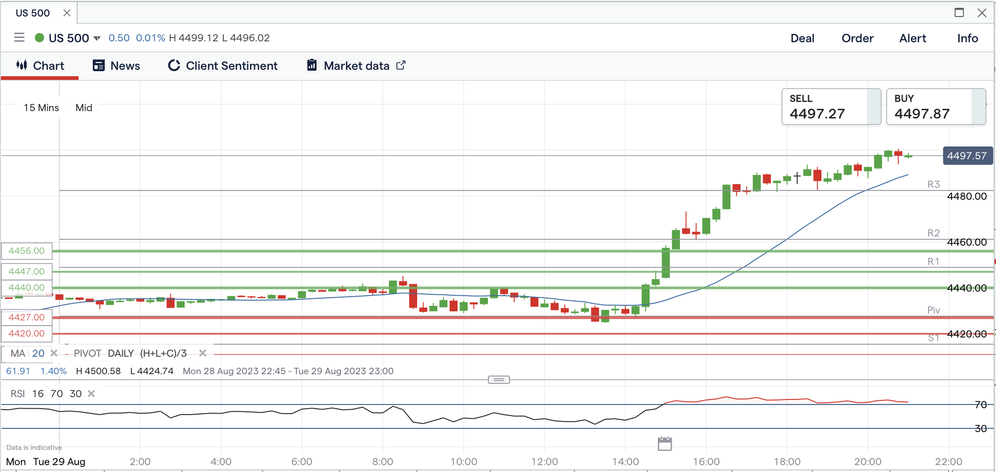The width and height of the screenshot is (996, 472).
Task: Click the 20:00 time axis label
Action: coord(868,461)
